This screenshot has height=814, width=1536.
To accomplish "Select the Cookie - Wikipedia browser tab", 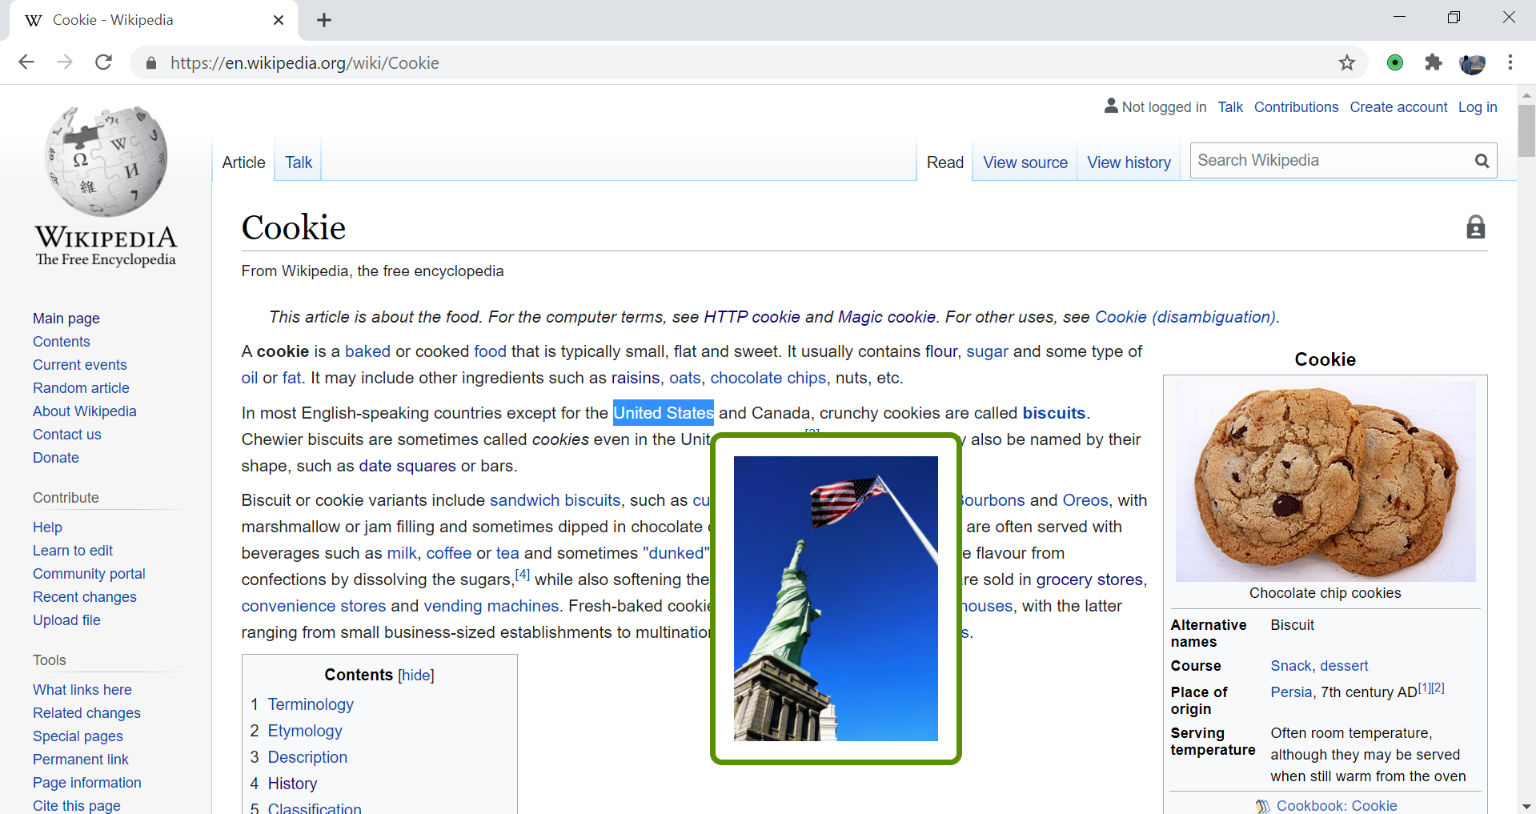I will click(154, 21).
